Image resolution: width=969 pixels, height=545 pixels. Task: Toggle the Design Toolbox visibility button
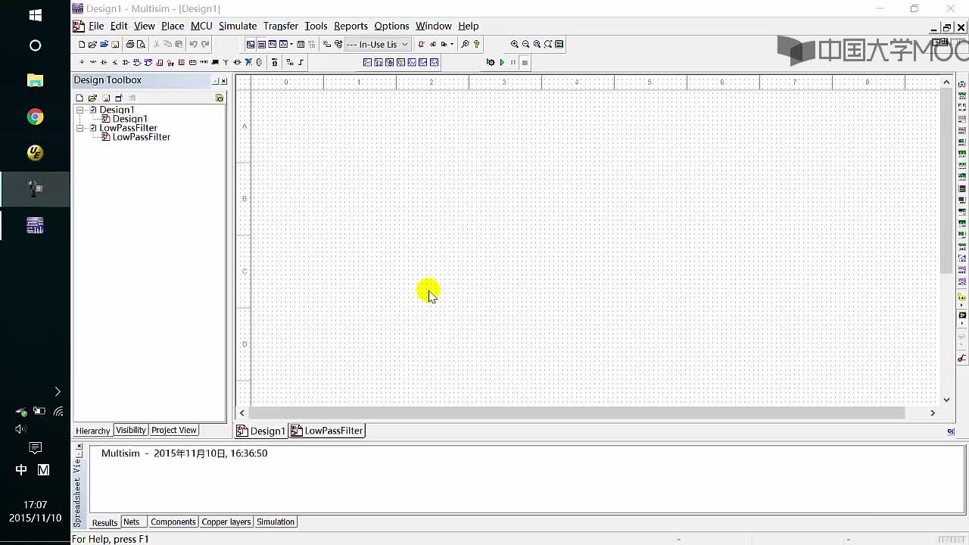click(251, 44)
